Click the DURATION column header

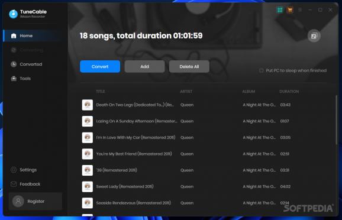click(x=289, y=91)
